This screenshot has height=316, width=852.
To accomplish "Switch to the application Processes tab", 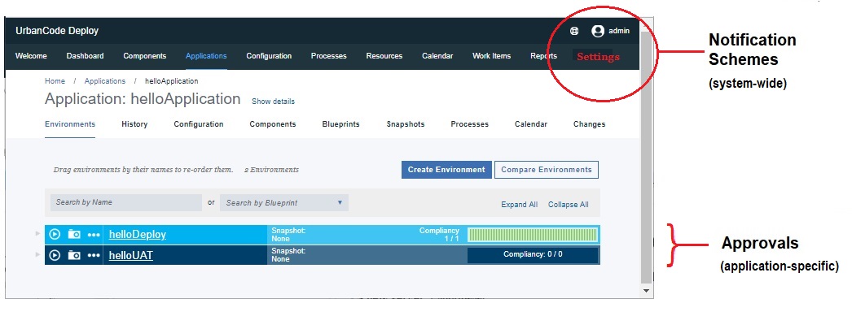I will point(469,124).
